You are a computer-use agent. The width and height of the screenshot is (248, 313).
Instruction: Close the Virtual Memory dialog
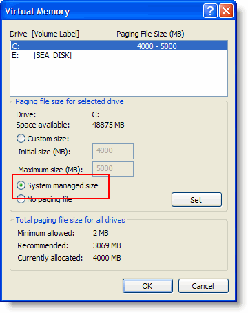point(226,11)
